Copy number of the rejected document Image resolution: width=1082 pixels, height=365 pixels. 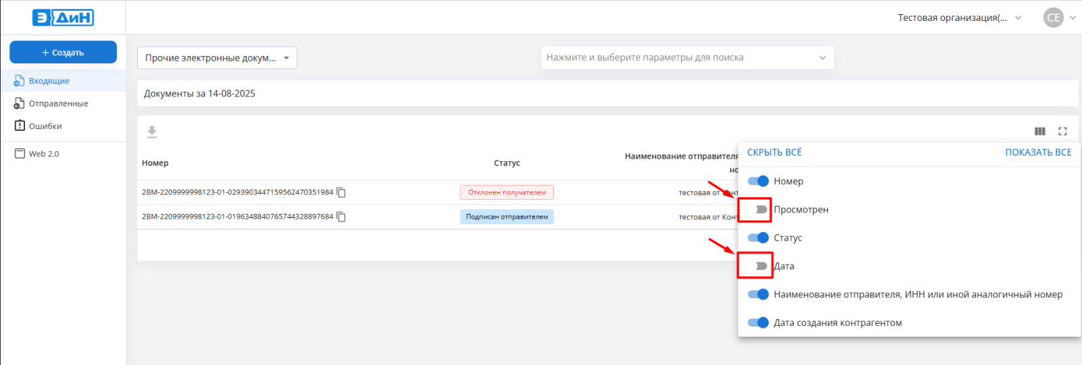pos(342,193)
